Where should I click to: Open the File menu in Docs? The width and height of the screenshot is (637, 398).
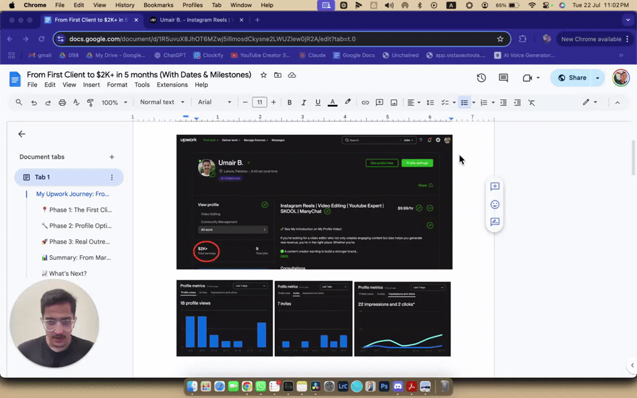coord(32,85)
